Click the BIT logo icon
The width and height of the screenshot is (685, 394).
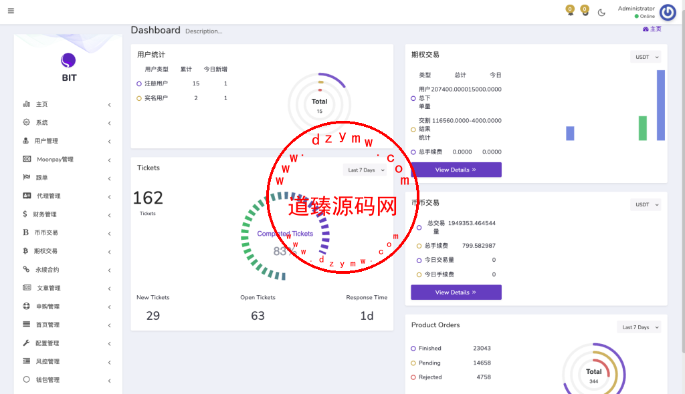coord(68,60)
